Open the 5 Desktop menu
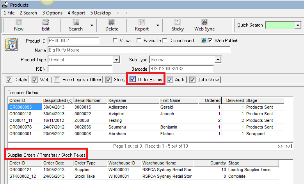The height and width of the screenshot is (184, 304). pos(100,13)
